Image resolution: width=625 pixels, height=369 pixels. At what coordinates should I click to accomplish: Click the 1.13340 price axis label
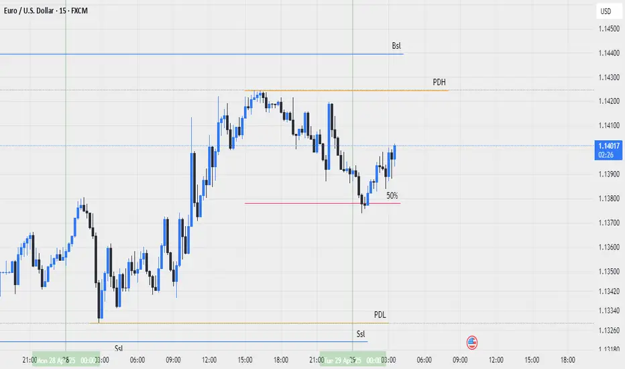coord(609,311)
